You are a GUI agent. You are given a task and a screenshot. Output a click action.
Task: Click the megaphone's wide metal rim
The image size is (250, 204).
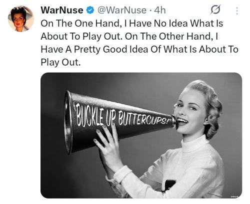pyautogui.click(x=68, y=122)
